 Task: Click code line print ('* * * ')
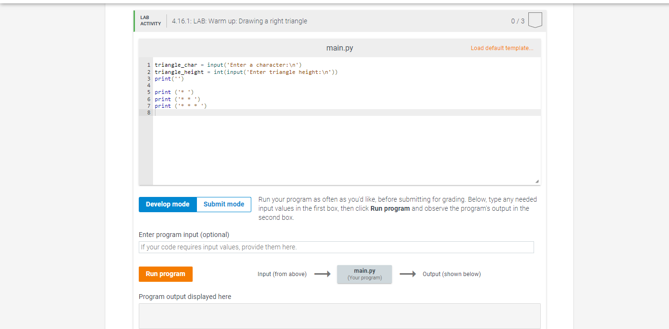click(x=181, y=106)
